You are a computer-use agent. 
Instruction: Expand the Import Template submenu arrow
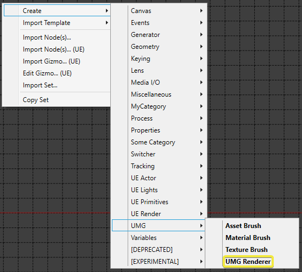pyautogui.click(x=106, y=23)
